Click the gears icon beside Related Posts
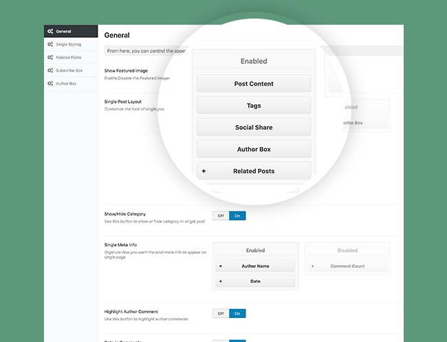 click(50, 58)
